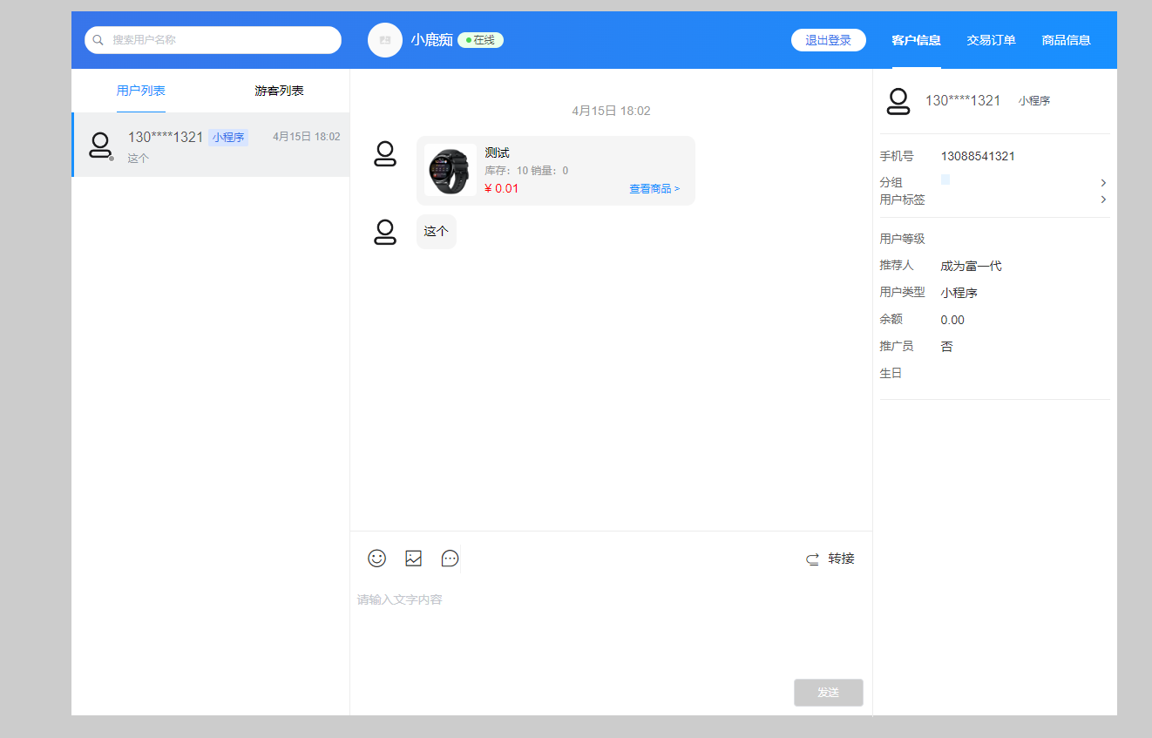
Task: Click the balance value 0.00
Action: [x=952, y=321]
